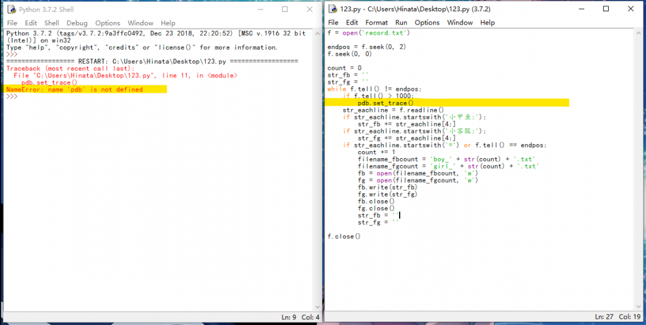This screenshot has width=646, height=325.
Task: Click the highlighted NameError line in Shell
Action: pyautogui.click(x=75, y=89)
